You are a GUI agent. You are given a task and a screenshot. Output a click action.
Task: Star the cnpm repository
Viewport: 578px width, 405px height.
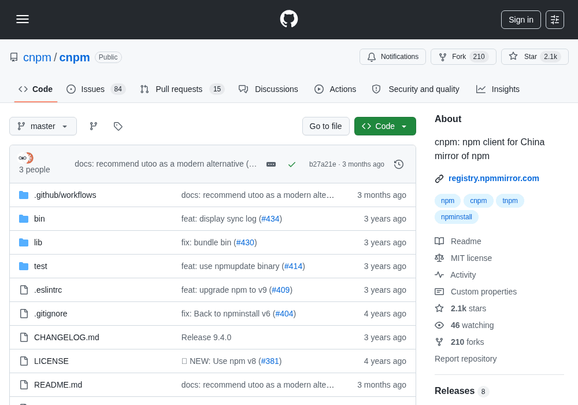pyautogui.click(x=535, y=57)
